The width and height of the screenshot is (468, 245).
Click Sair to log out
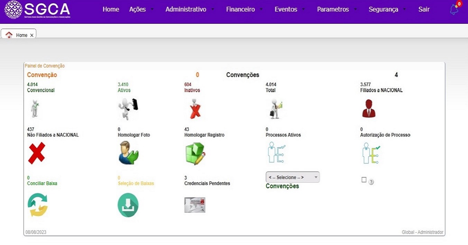[424, 9]
